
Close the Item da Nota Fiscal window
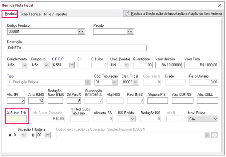(220, 5)
